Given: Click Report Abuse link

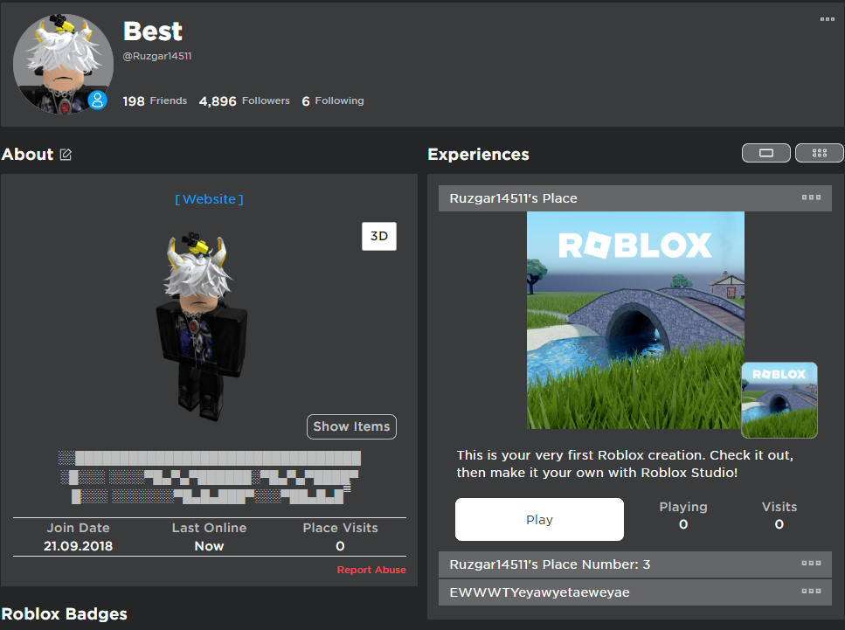Looking at the screenshot, I should tap(371, 570).
